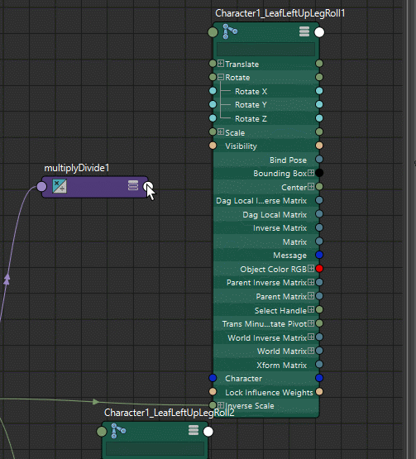The image size is (416, 459).
Task: Click LeafLeftUpLegRoll1 node main input port
Action: [x=213, y=32]
